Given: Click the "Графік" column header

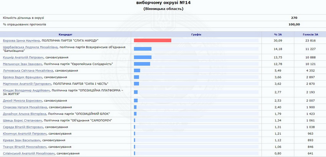Looking at the screenshot, I should (x=196, y=35).
